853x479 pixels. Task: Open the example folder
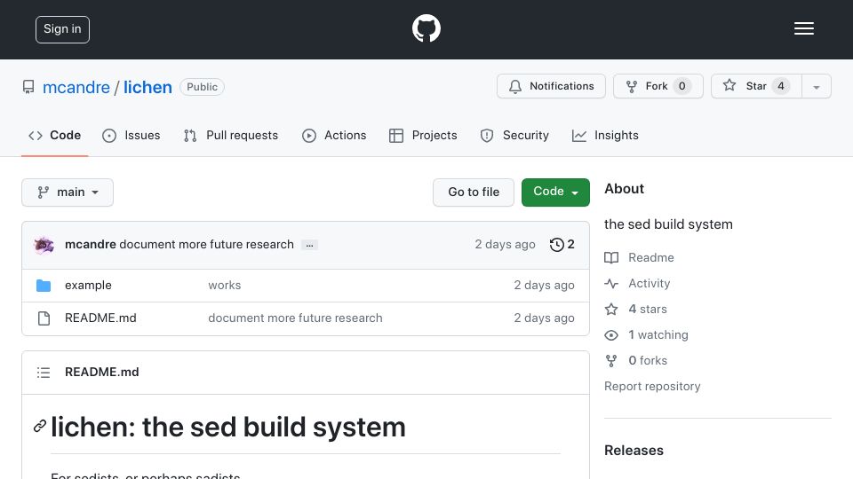click(88, 285)
